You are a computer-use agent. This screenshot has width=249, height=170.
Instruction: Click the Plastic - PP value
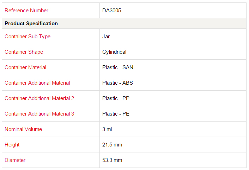[x=116, y=98]
